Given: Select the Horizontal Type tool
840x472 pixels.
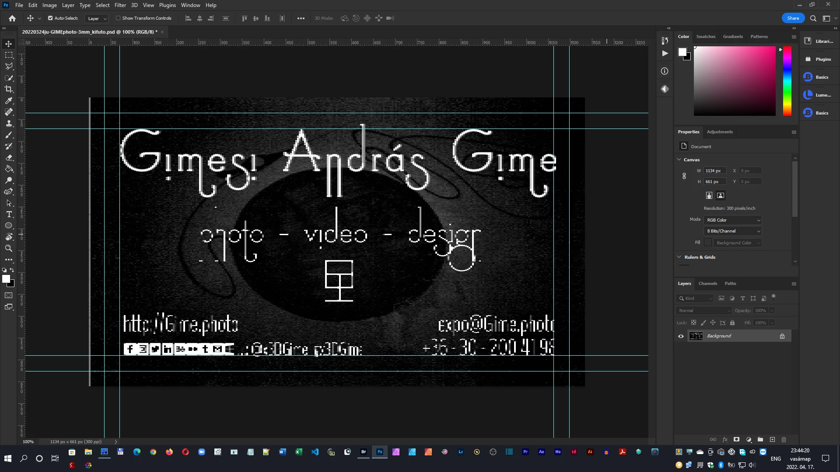Looking at the screenshot, I should coord(9,214).
